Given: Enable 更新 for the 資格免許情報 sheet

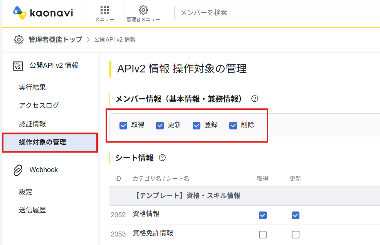Looking at the screenshot, I should pyautogui.click(x=296, y=235).
